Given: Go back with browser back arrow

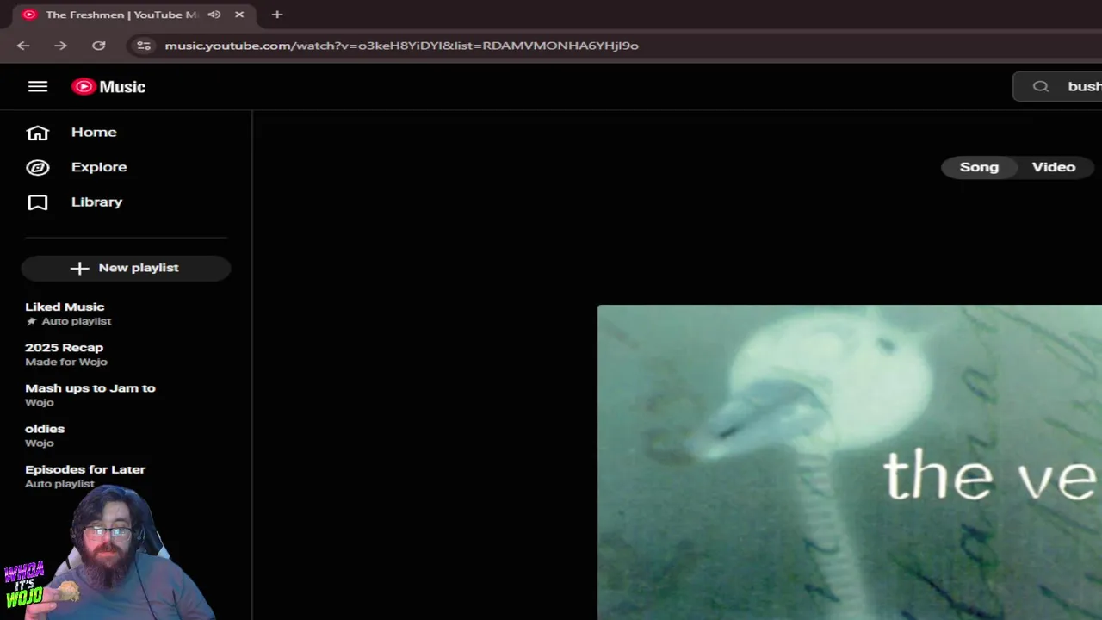Looking at the screenshot, I should [23, 46].
